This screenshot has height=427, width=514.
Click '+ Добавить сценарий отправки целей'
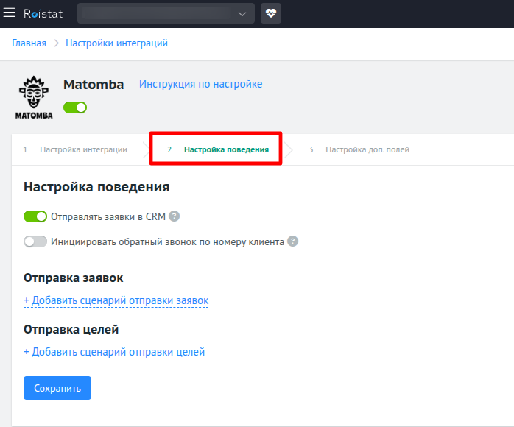point(114,352)
